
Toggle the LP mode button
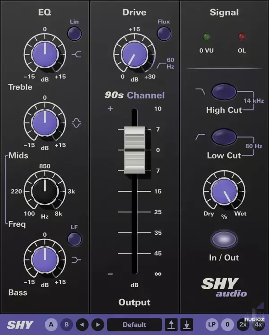212,325
